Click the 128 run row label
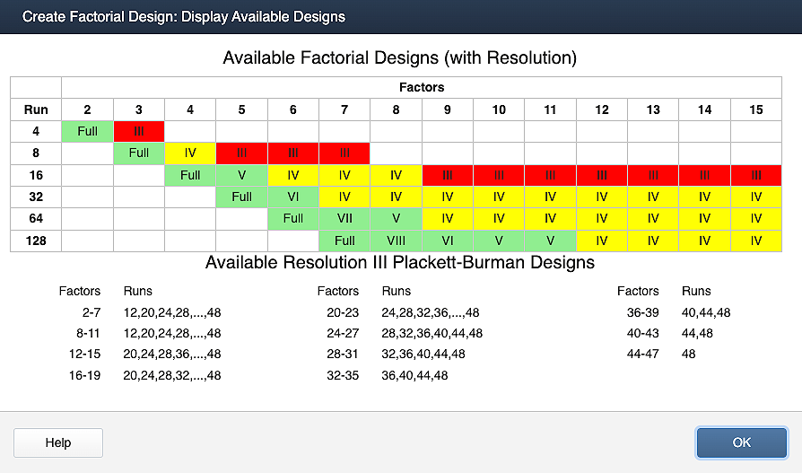 tap(36, 241)
